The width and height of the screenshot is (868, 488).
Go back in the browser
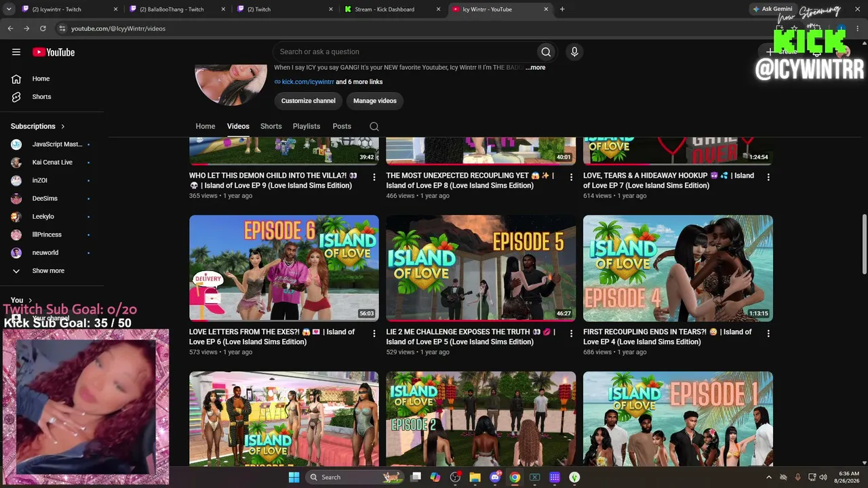(x=10, y=28)
